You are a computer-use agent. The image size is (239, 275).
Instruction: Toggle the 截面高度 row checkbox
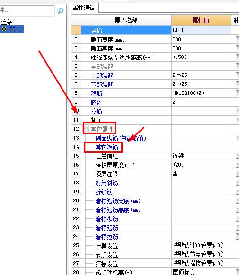point(238,49)
